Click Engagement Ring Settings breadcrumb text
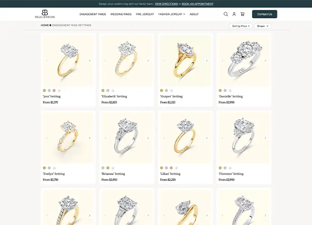 tap(72, 25)
